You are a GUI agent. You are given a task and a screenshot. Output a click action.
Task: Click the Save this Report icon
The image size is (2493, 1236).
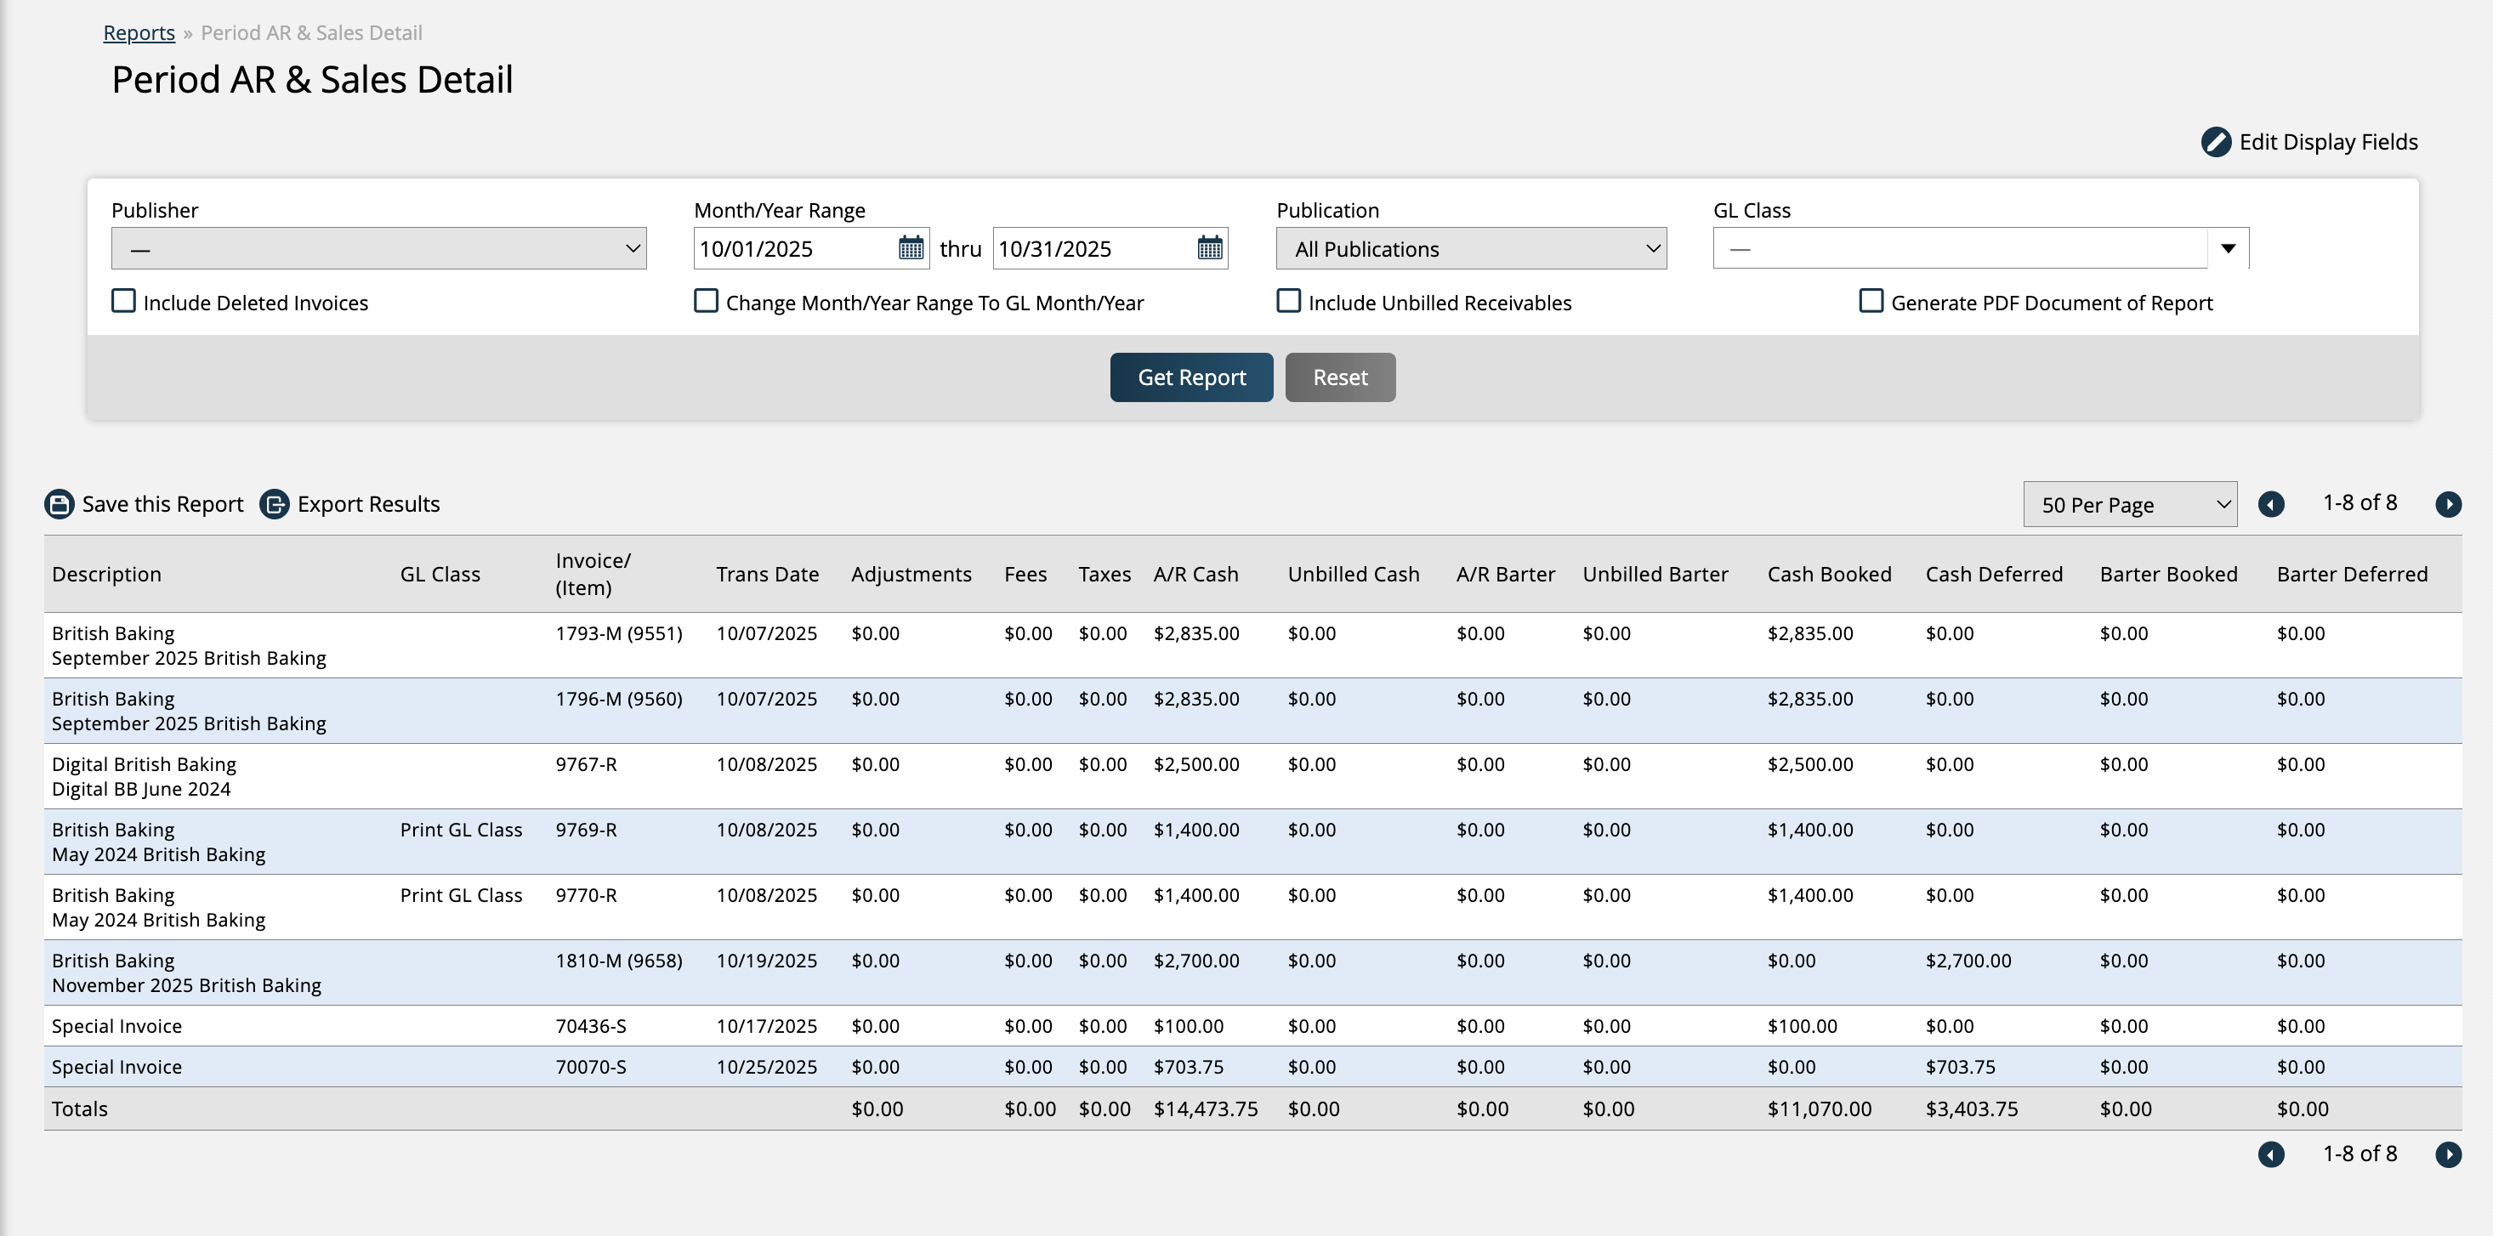tap(60, 504)
